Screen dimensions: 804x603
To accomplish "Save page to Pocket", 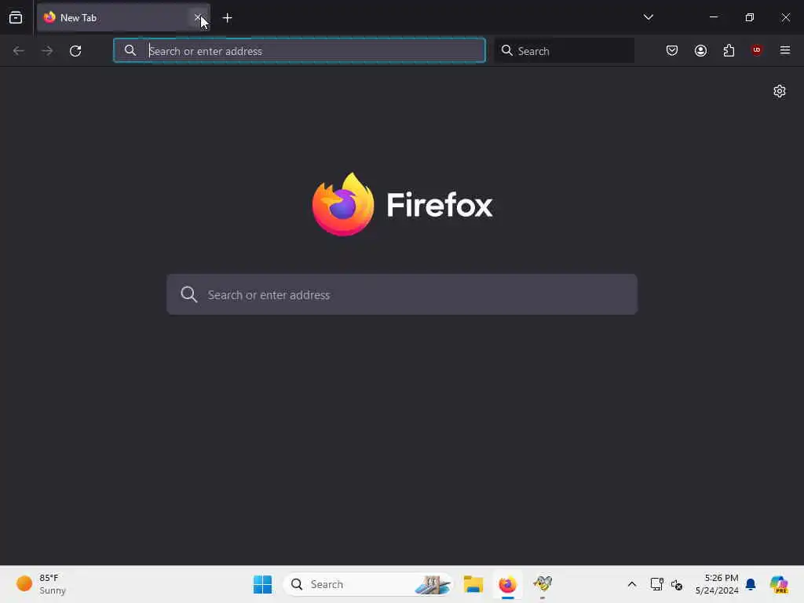I will point(672,50).
